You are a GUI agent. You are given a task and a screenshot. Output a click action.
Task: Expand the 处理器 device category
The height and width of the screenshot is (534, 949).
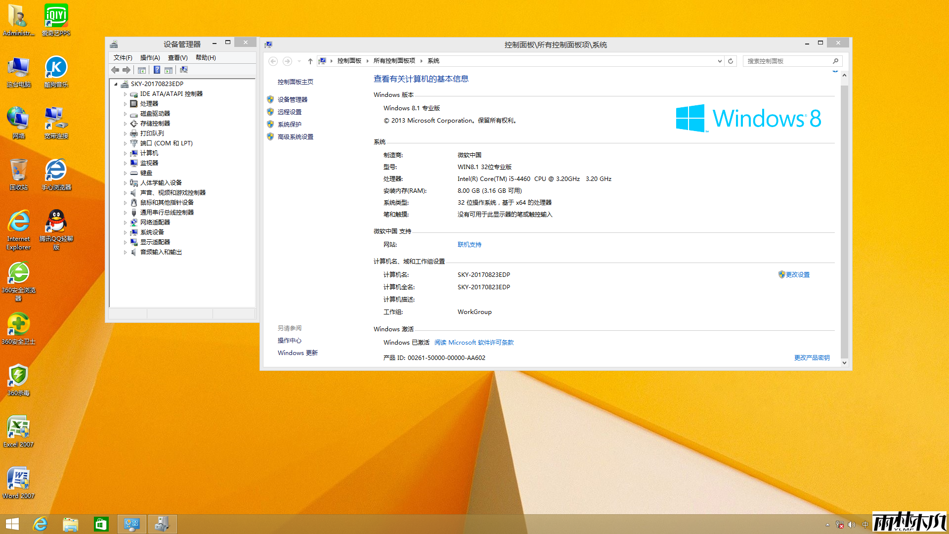[x=125, y=104]
